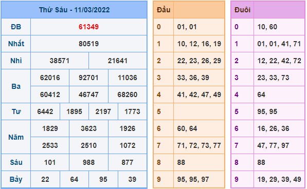Click the values '10, 60'
Viewport: 307px width, 189px height.
267,27
